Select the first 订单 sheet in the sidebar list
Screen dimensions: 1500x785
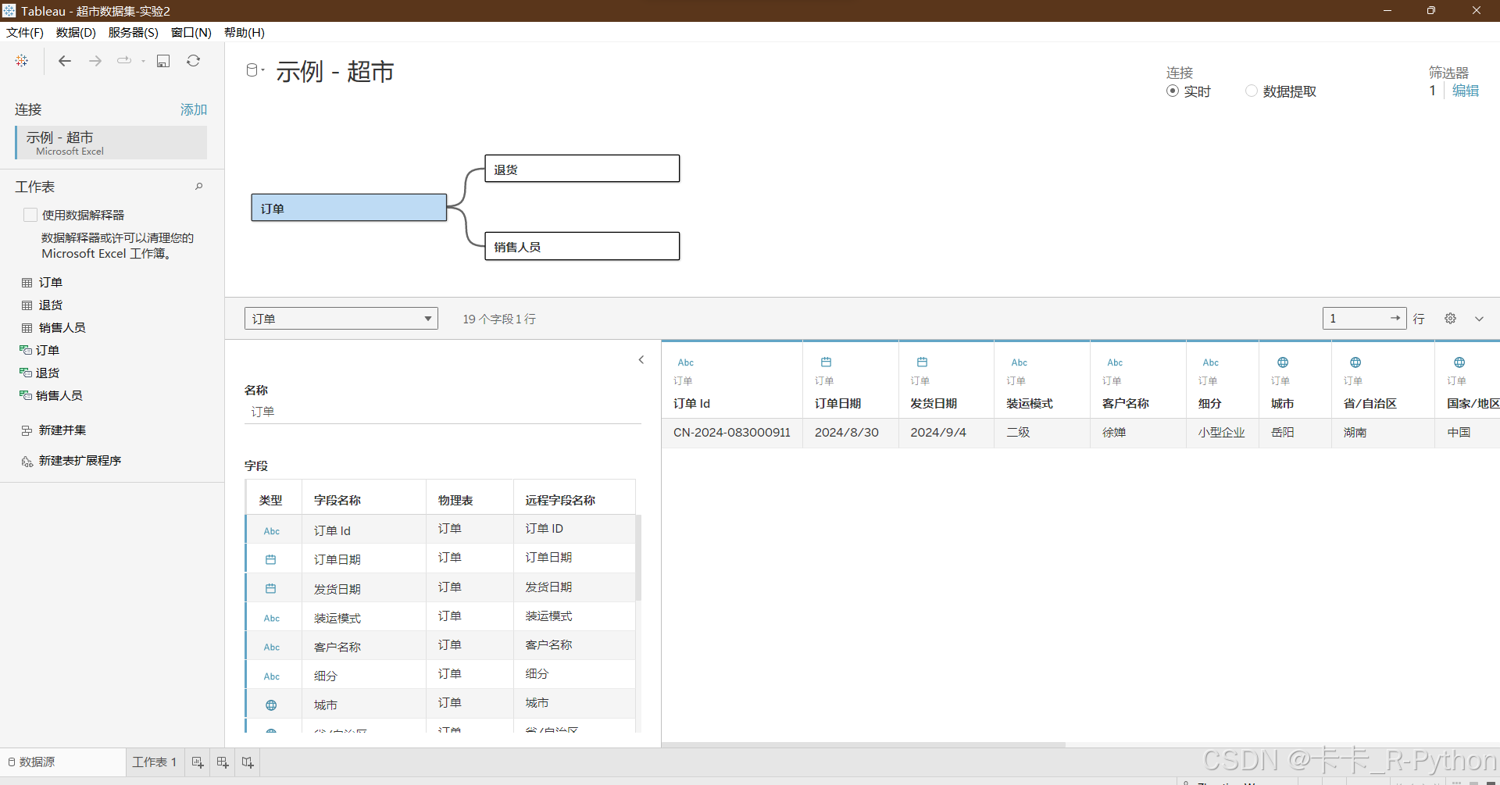click(51, 283)
